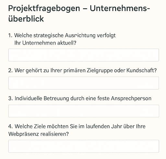
Task: Click the word 'überblick' in the title's second line
Action: (26, 19)
